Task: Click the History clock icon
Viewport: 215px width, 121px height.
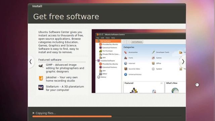Action: [99, 77]
